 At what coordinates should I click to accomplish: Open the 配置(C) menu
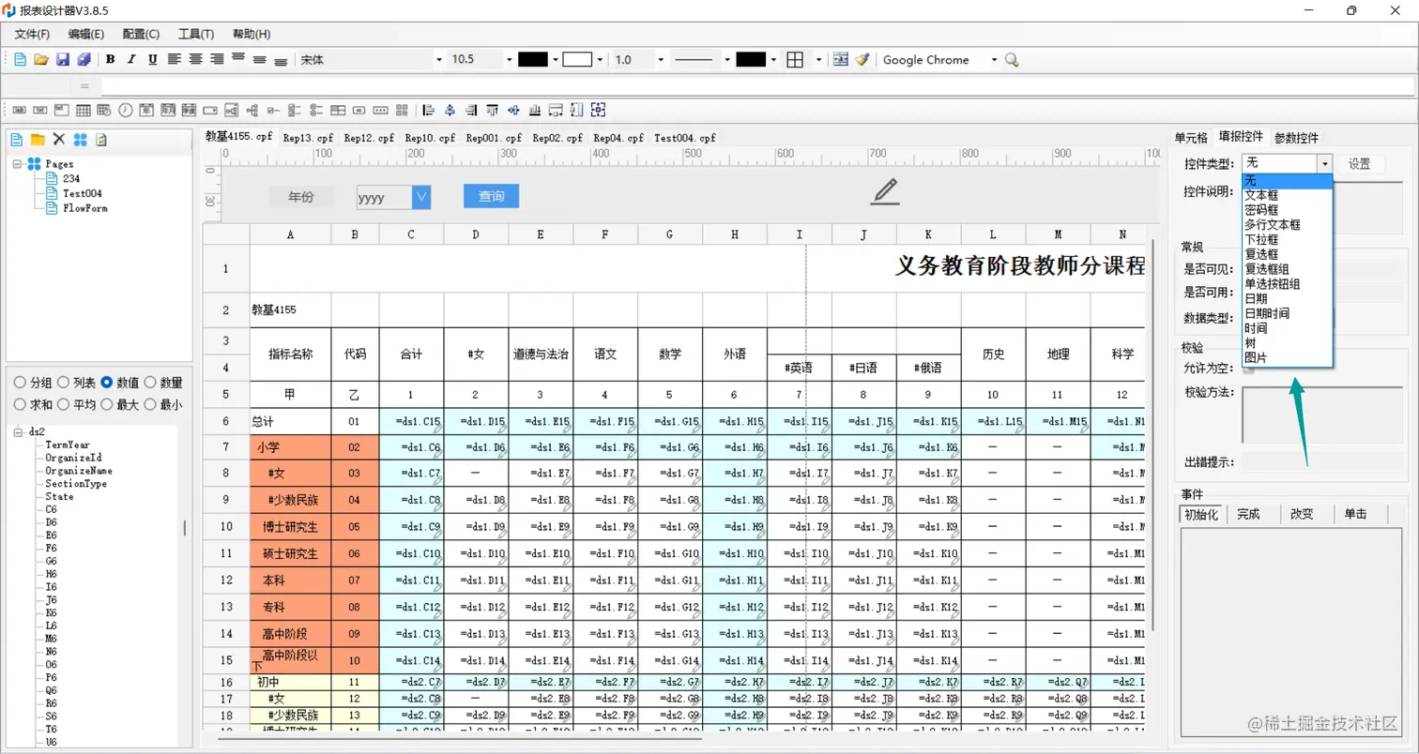click(141, 34)
